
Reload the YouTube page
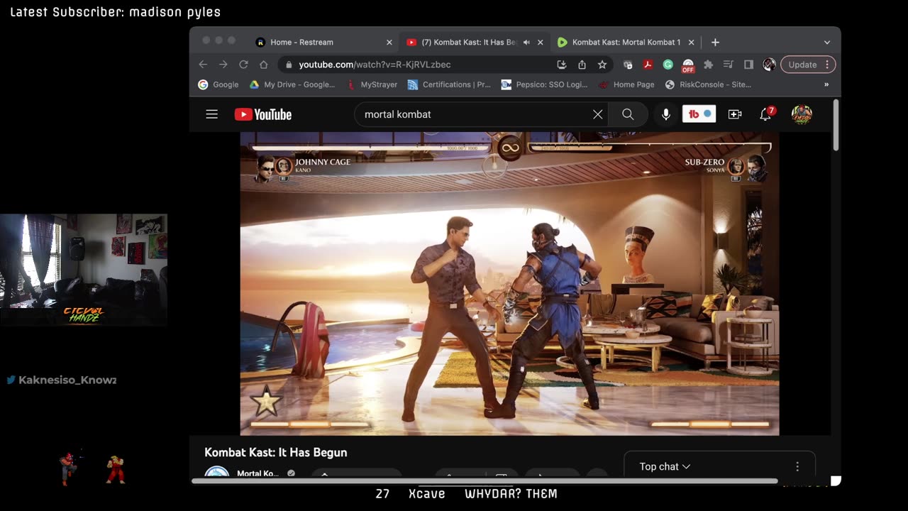pyautogui.click(x=243, y=65)
